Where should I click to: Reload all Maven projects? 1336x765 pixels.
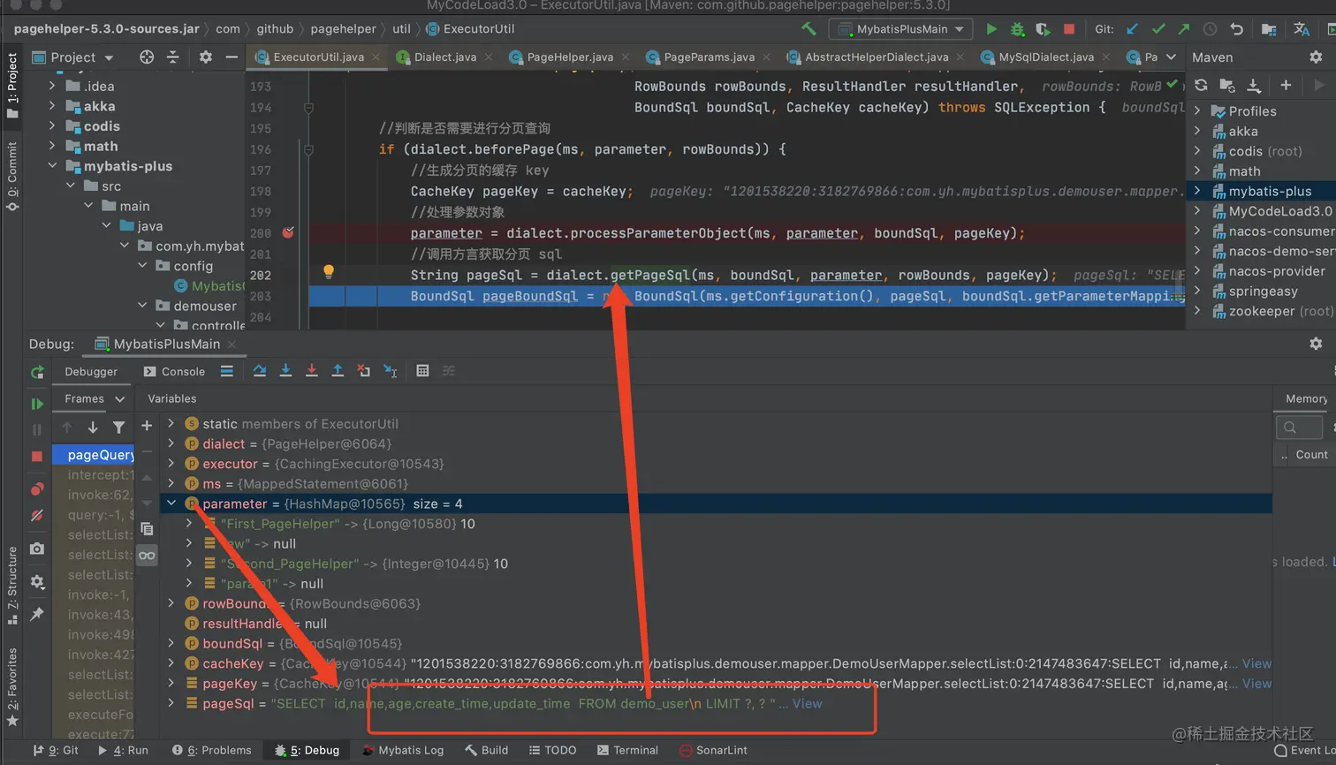pos(1201,86)
